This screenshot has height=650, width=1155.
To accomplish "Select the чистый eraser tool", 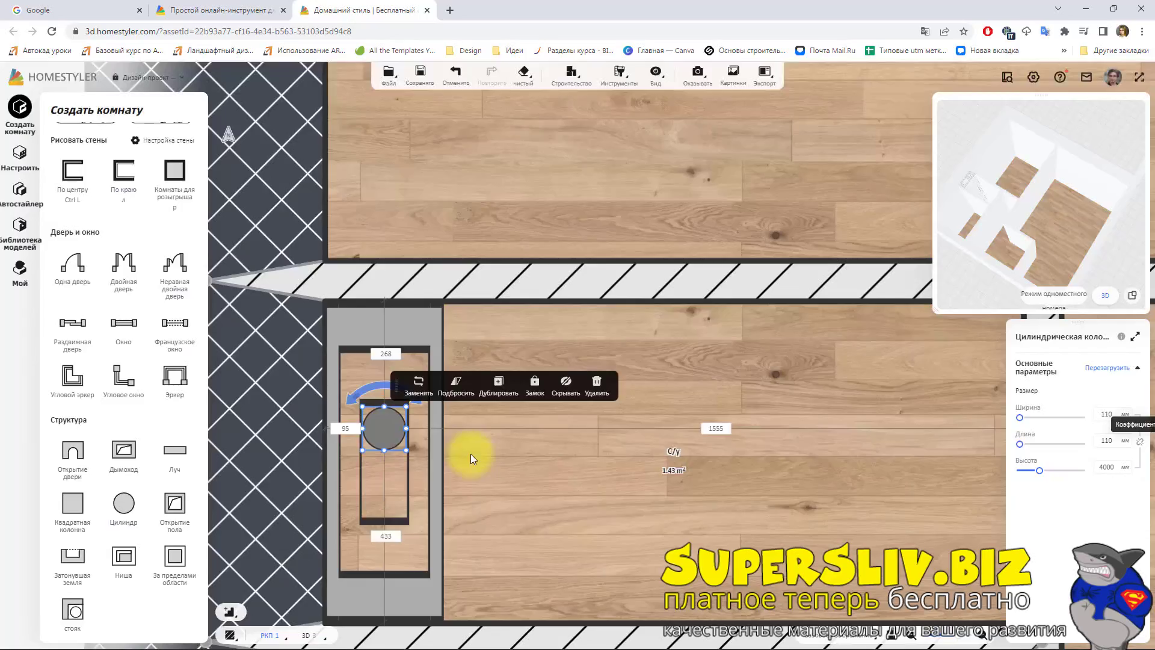I will tap(523, 76).
